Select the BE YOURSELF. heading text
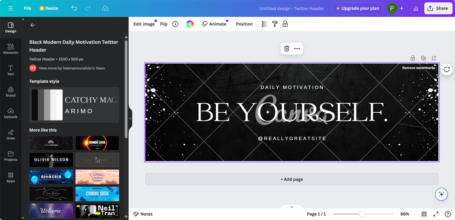Viewport: 455px width, 220px height. pos(292,112)
